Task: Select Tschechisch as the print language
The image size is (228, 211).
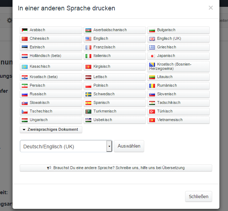Action: pos(51,111)
